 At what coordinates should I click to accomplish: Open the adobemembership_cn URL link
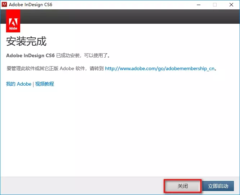tap(160, 68)
